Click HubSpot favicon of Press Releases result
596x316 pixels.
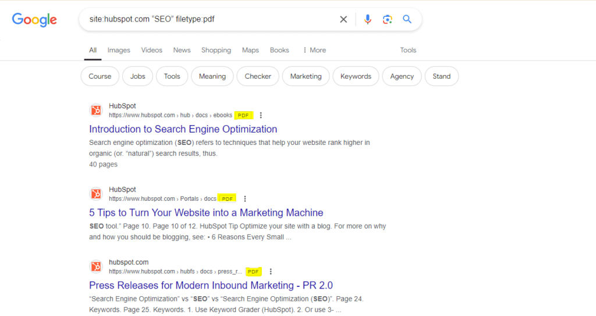click(x=96, y=267)
